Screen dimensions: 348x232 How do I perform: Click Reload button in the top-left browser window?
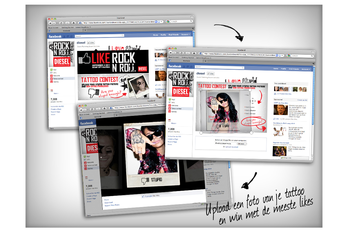click(61, 23)
